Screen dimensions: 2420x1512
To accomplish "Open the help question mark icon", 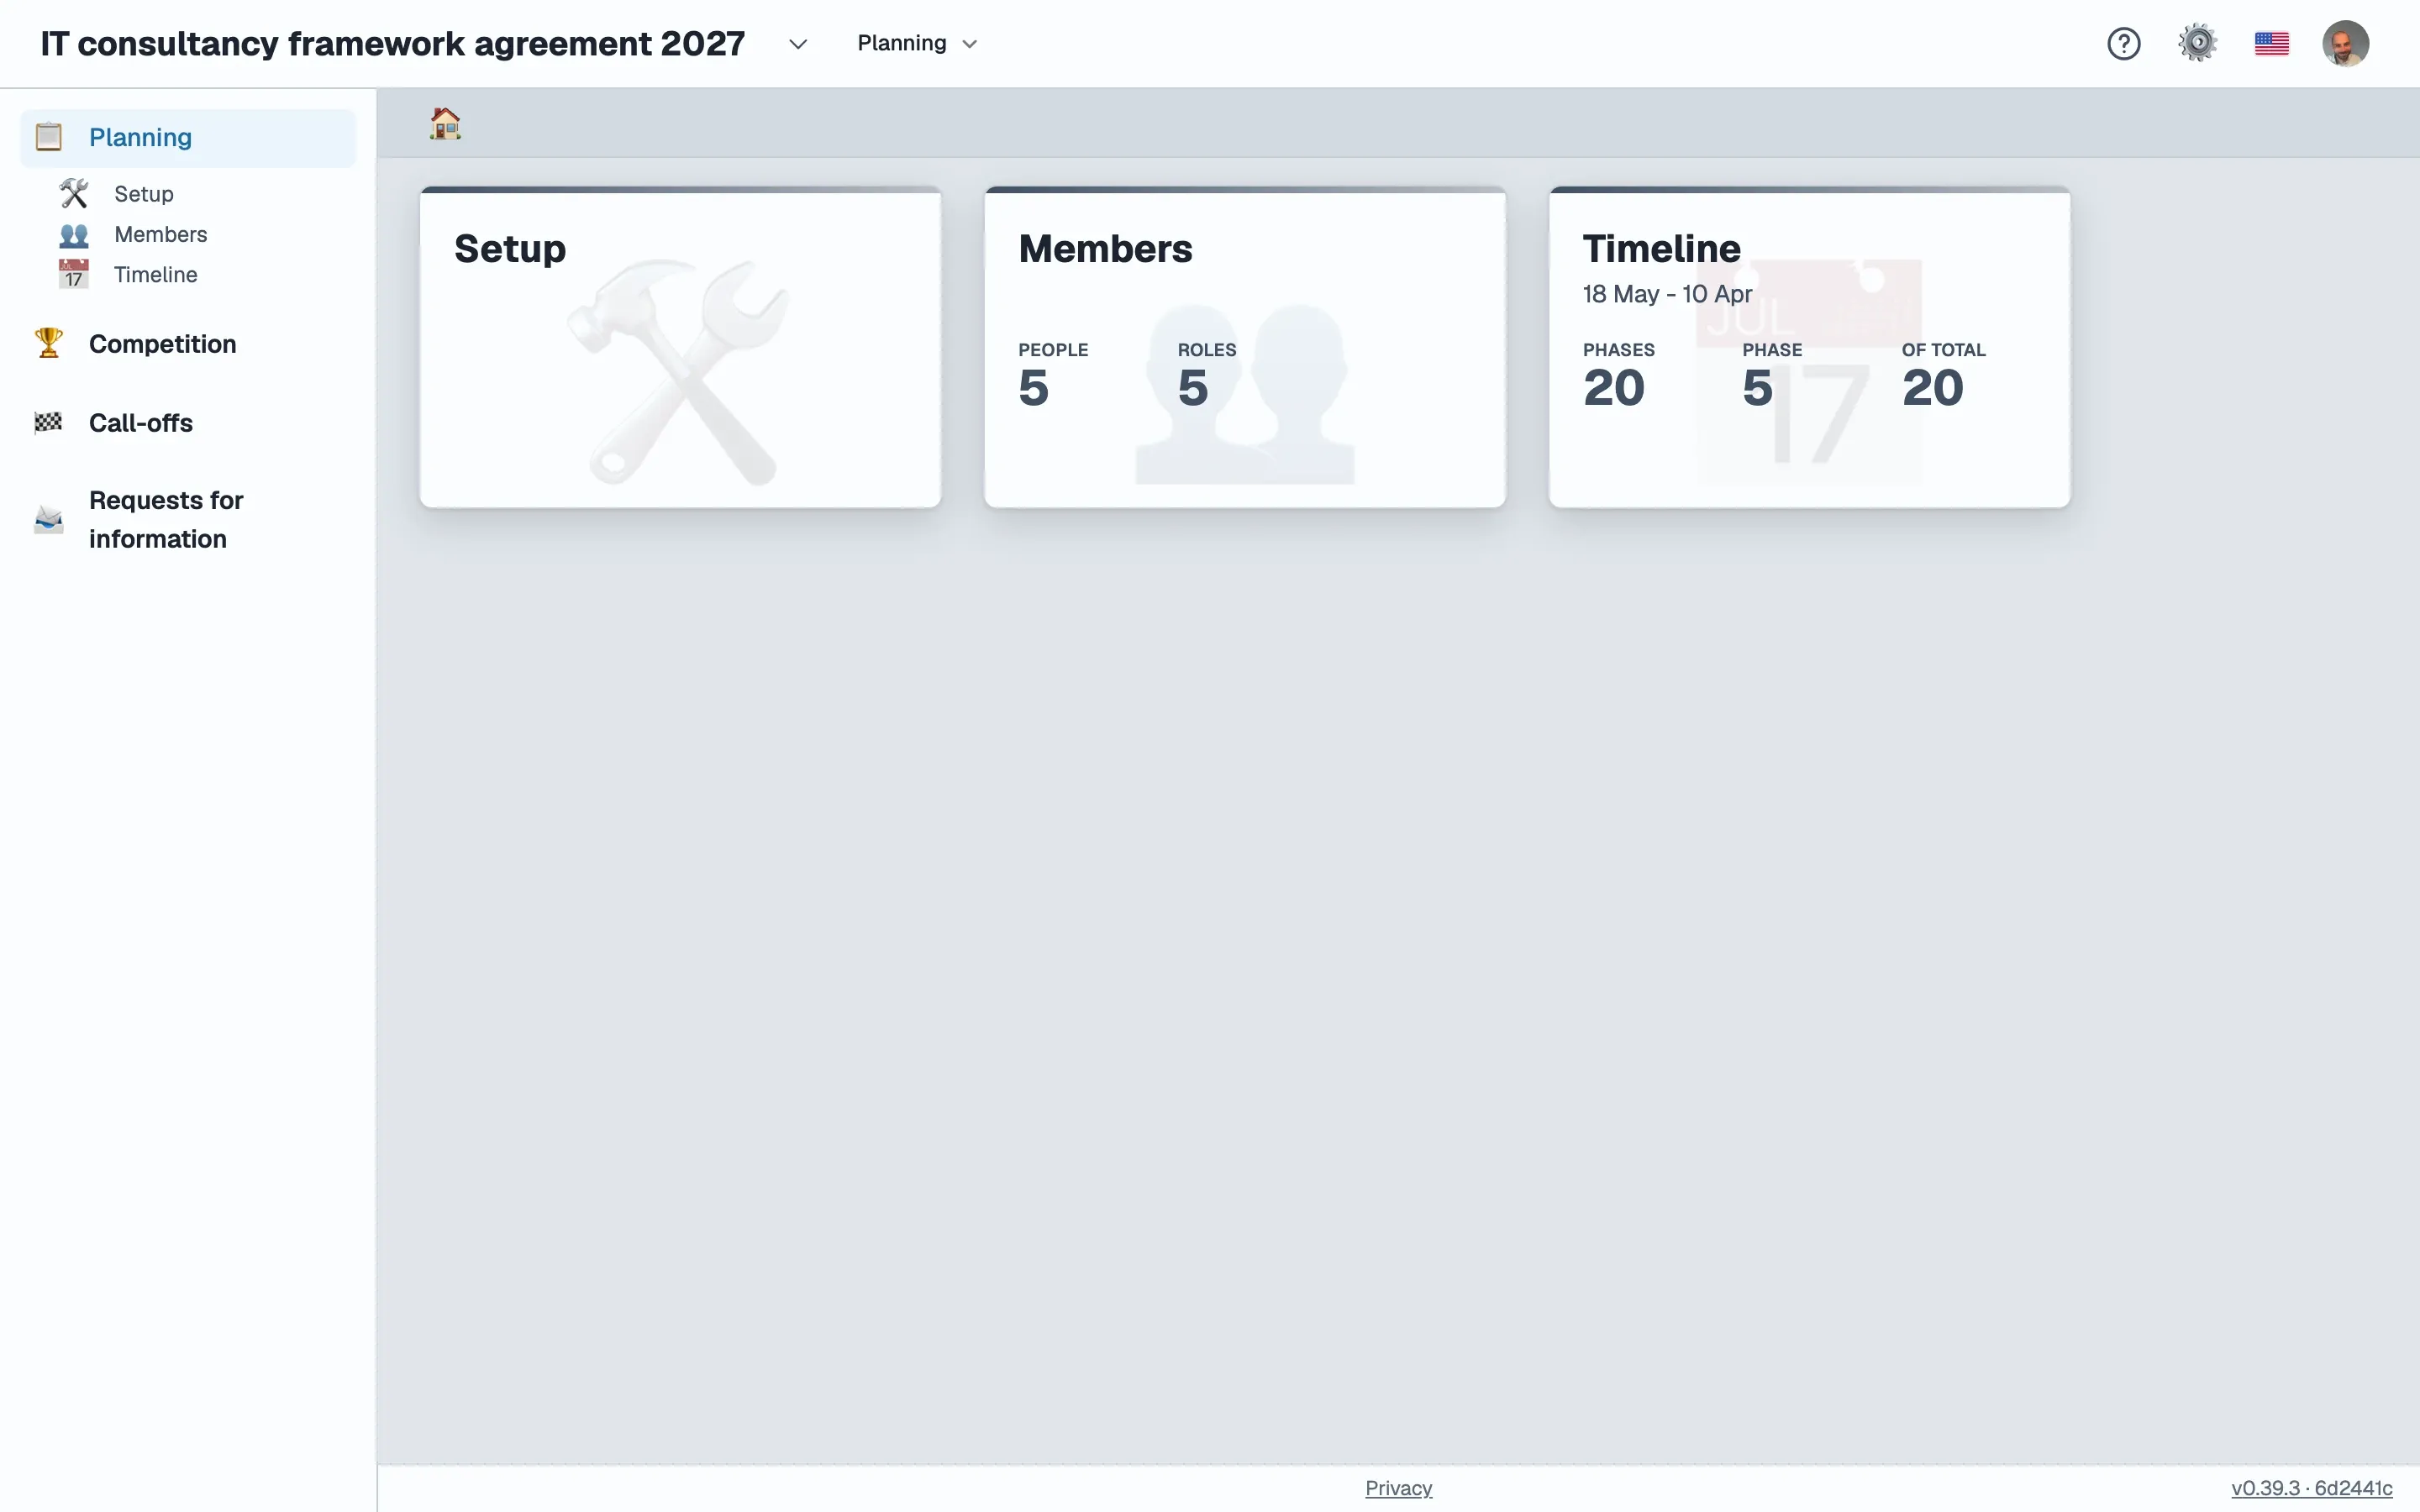I will [x=2123, y=44].
